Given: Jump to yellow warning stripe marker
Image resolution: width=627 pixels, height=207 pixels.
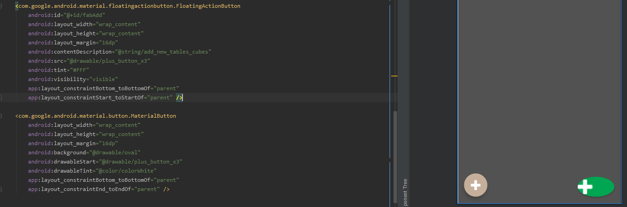Looking at the screenshot, I should tap(394, 76).
